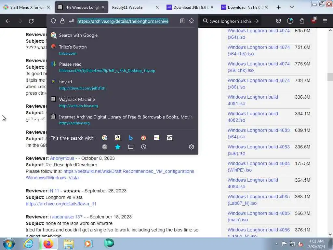Open Longhorn build 4085 (main).iso
The height and width of the screenshot is (250, 333).
tap(259, 216)
